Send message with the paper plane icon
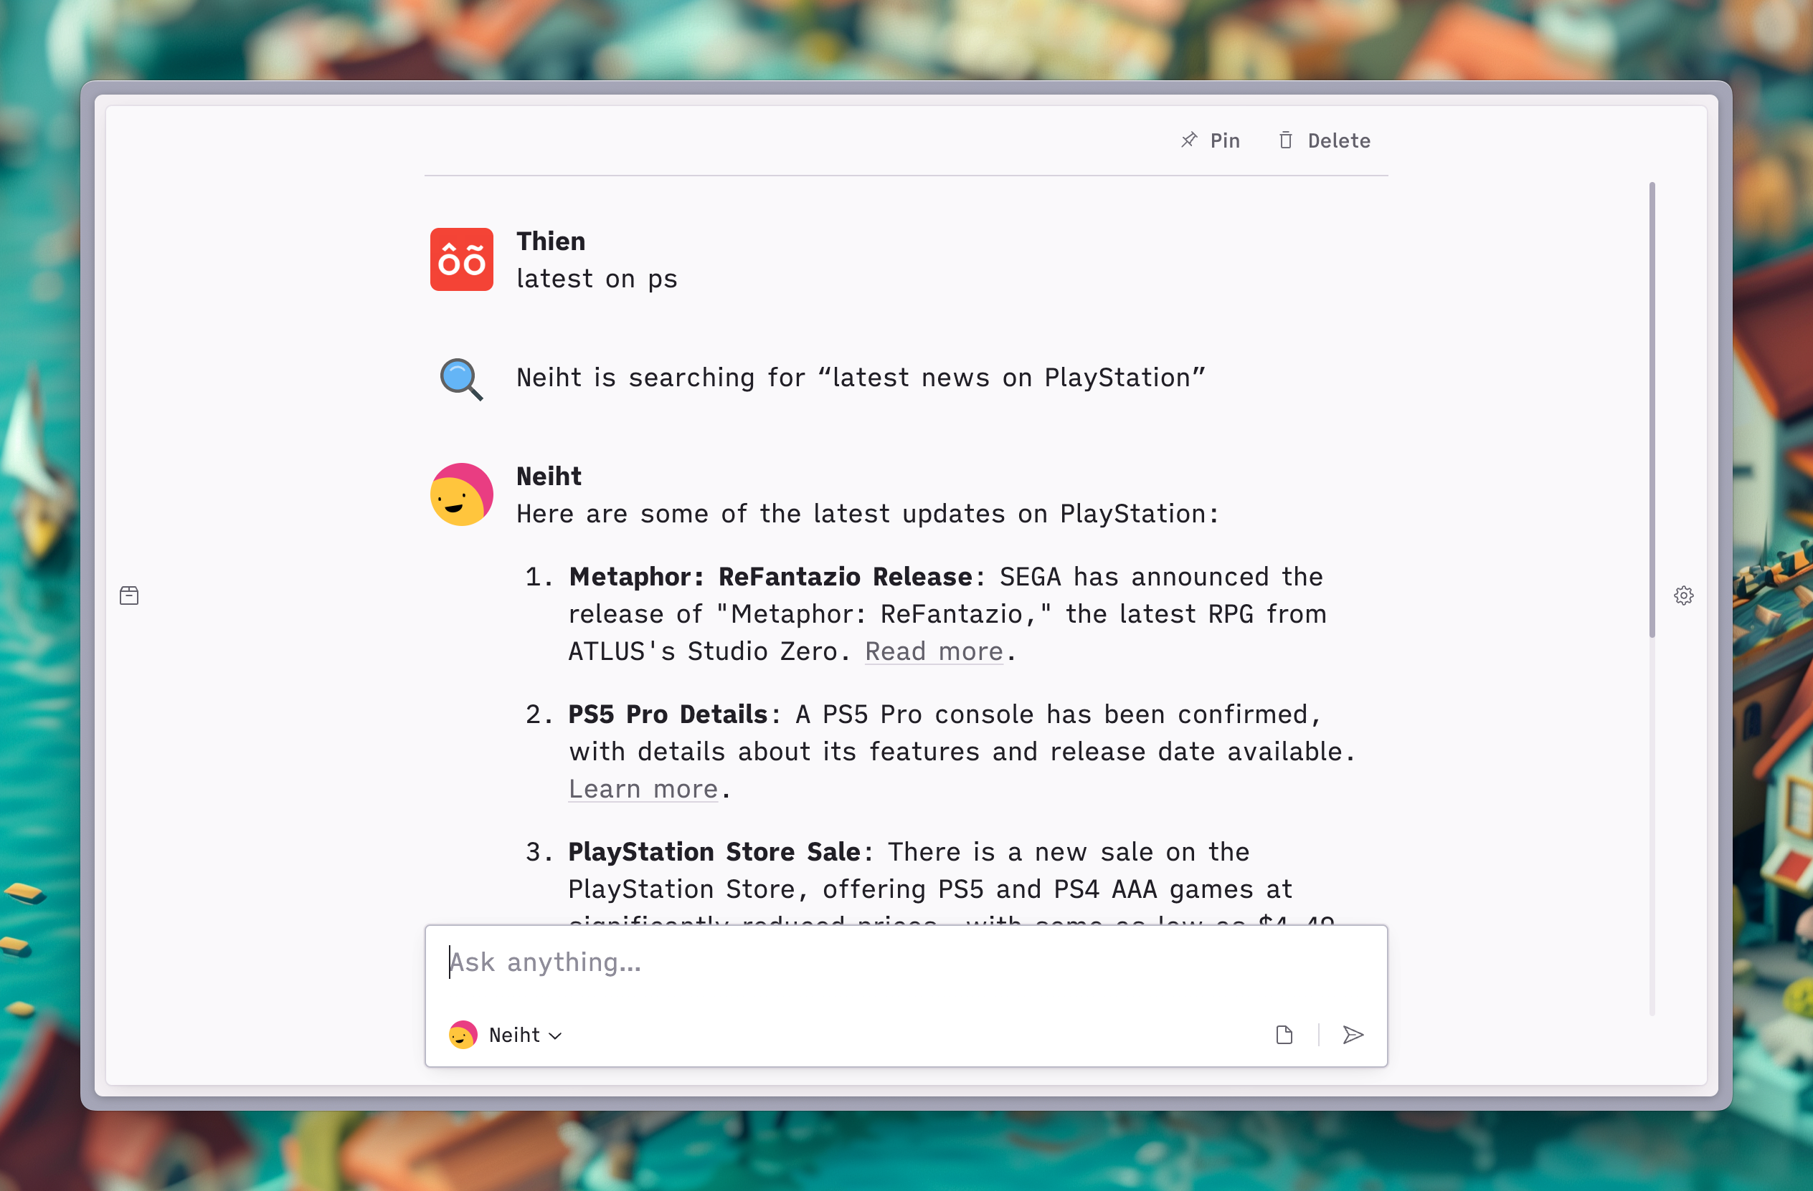The image size is (1813, 1191). point(1353,1035)
